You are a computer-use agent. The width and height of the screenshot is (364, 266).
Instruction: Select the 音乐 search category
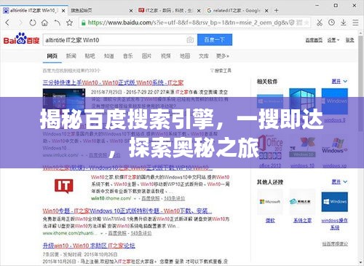coord(128,56)
